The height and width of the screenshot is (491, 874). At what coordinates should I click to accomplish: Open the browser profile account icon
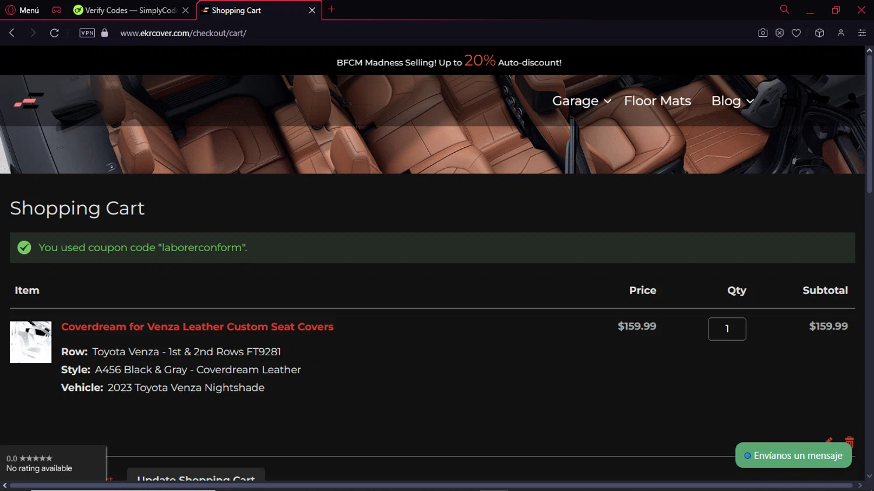pyautogui.click(x=841, y=33)
